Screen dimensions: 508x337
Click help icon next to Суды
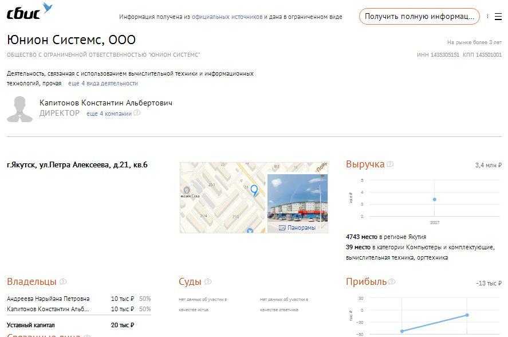click(208, 282)
